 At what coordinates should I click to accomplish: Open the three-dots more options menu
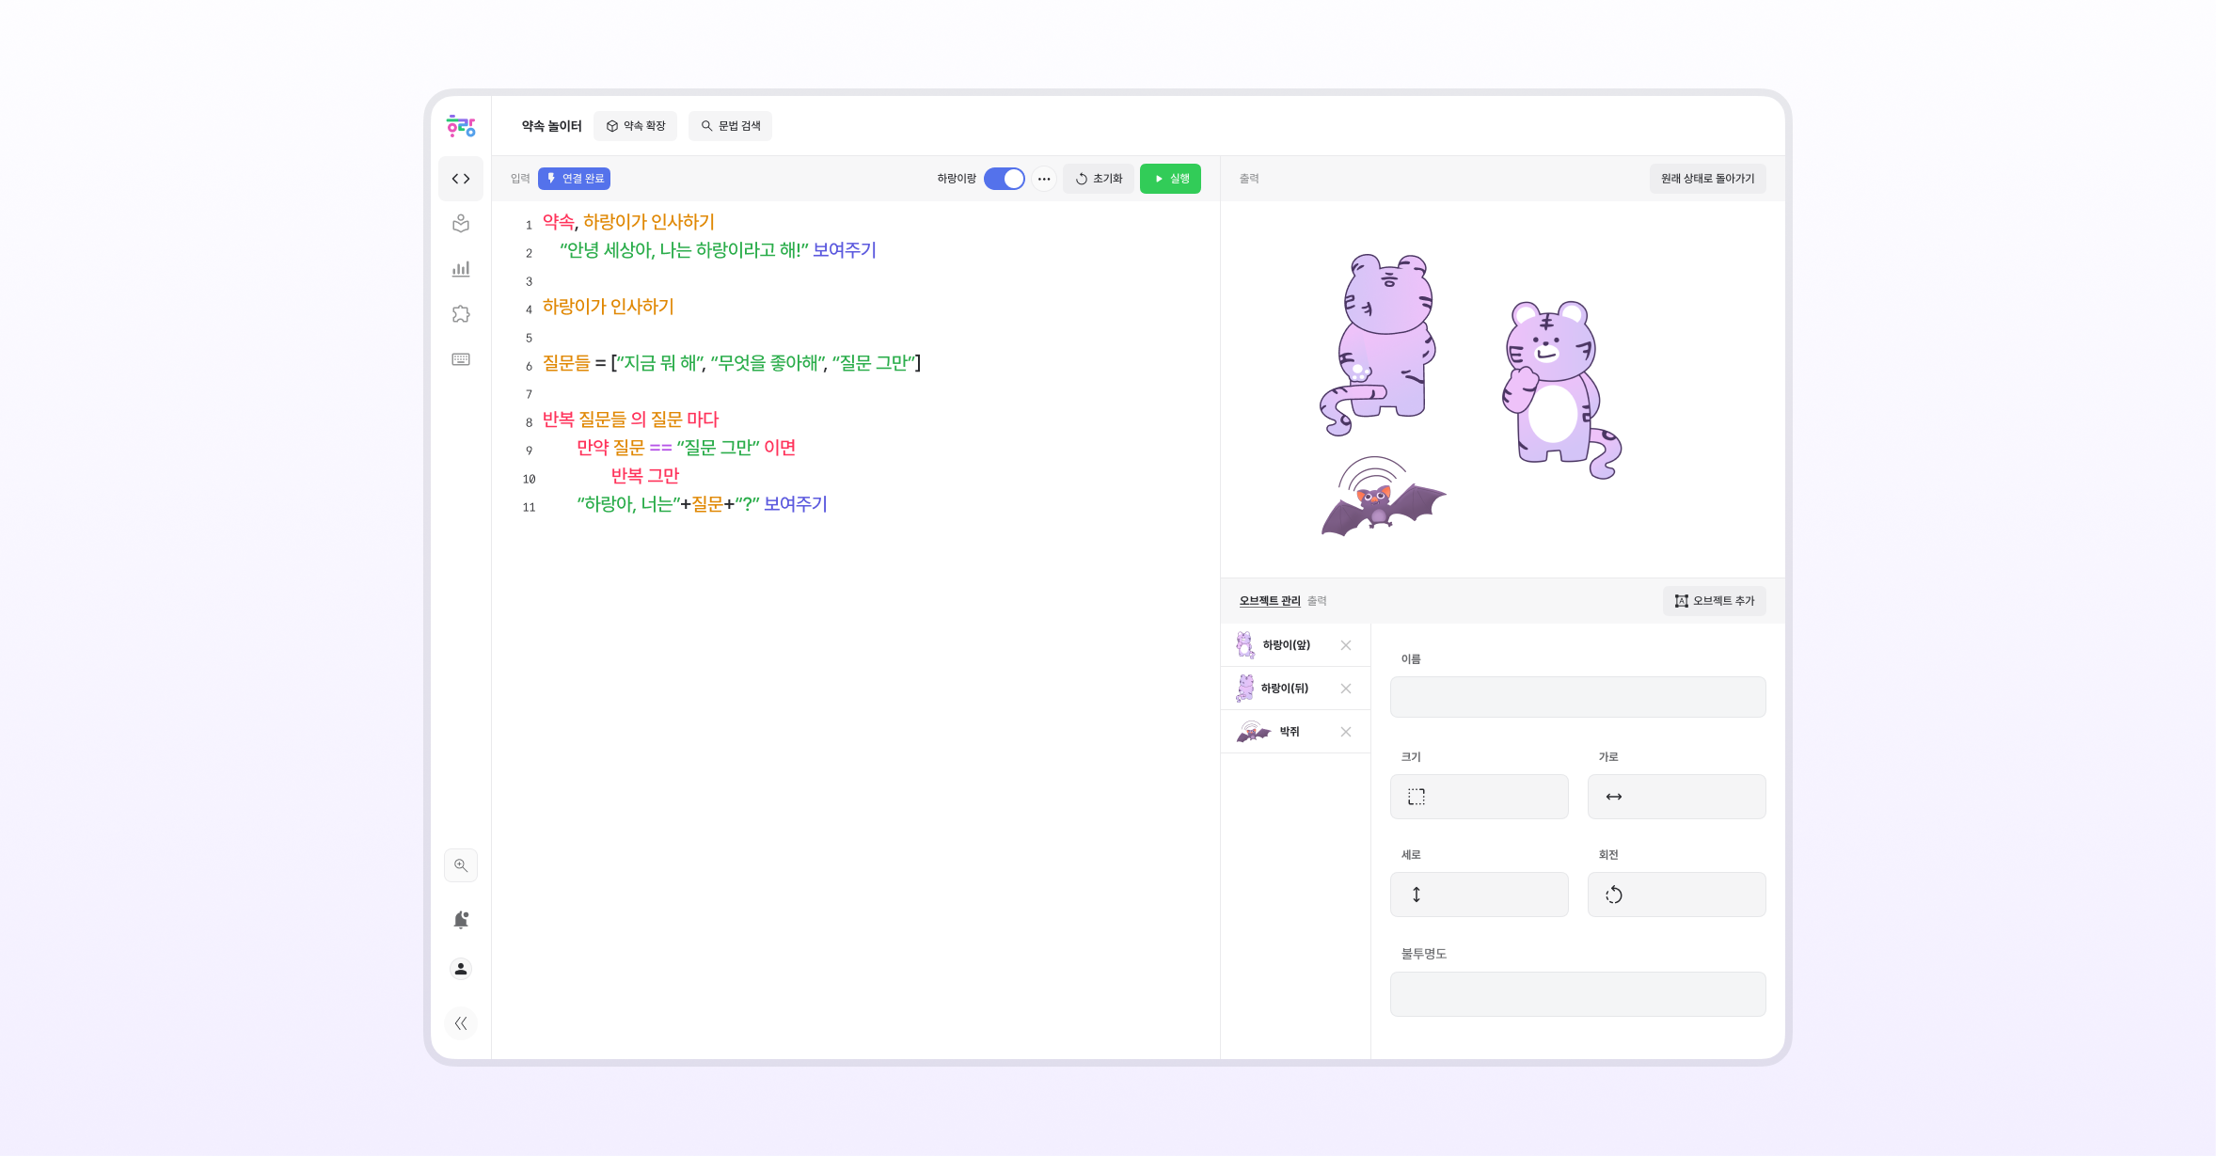pos(1044,179)
